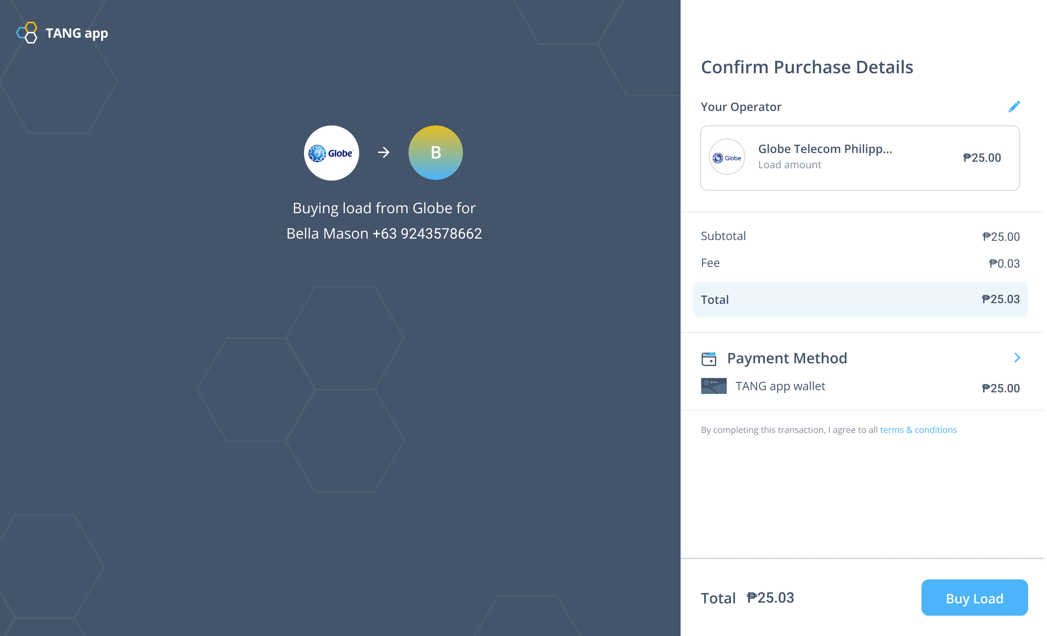Click the Subtotal label
The width and height of the screenshot is (1047, 636).
click(x=723, y=236)
